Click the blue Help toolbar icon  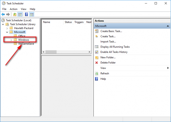click(26, 14)
